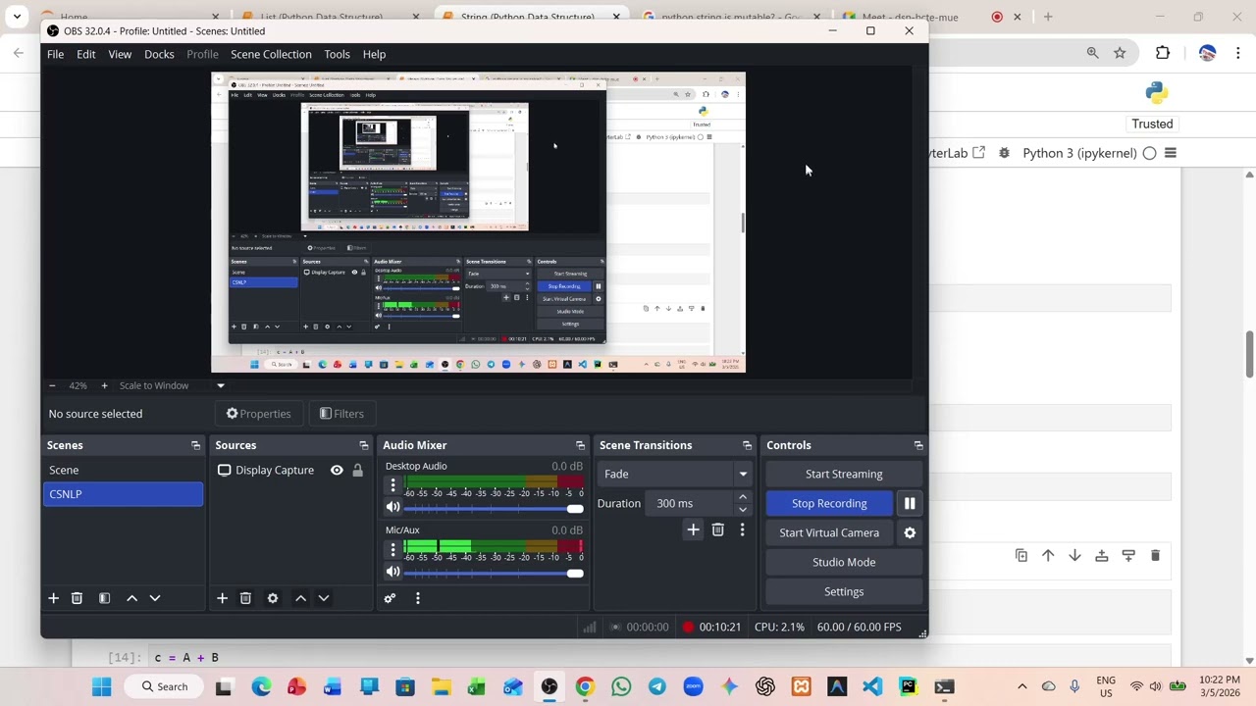This screenshot has width=1256, height=706.
Task: Click Start Virtual Camera button
Action: [829, 532]
